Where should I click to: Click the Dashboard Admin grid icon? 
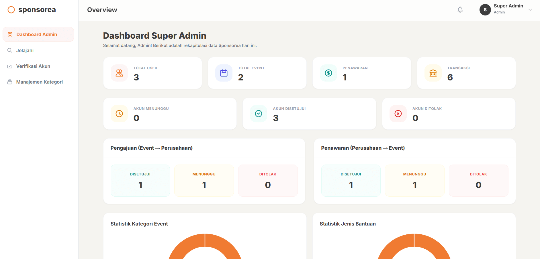[10, 34]
